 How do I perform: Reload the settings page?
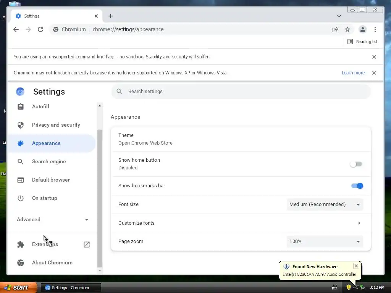coord(40,29)
